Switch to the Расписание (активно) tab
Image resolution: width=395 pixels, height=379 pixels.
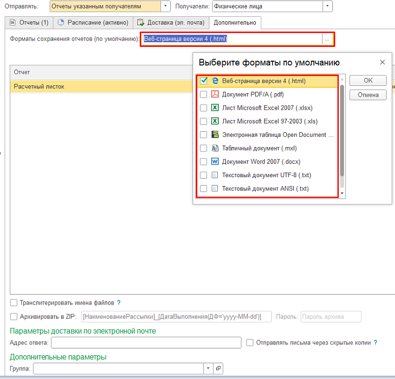pyautogui.click(x=93, y=23)
